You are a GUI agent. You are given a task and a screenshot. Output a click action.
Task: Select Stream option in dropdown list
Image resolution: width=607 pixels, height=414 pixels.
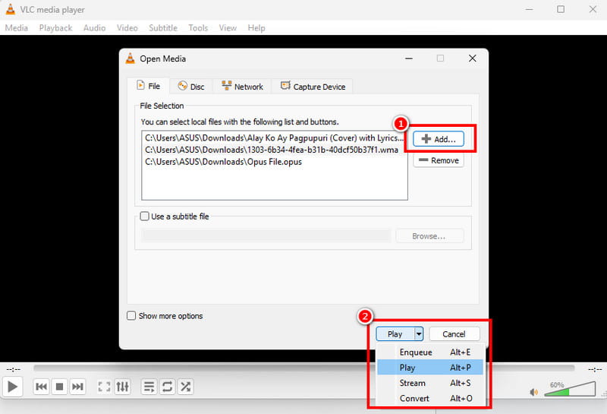(x=413, y=383)
